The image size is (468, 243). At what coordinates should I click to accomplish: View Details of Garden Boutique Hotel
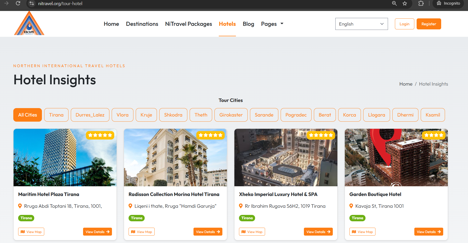(429, 232)
